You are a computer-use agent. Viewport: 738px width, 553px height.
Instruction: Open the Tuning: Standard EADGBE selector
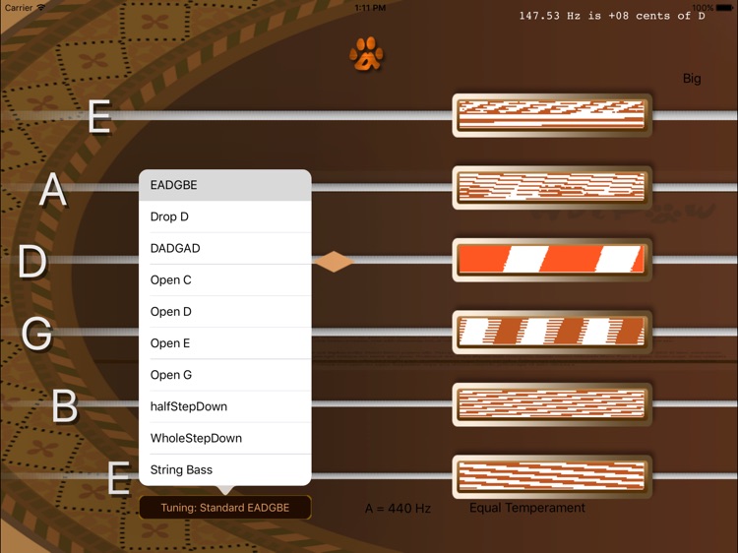pos(225,508)
